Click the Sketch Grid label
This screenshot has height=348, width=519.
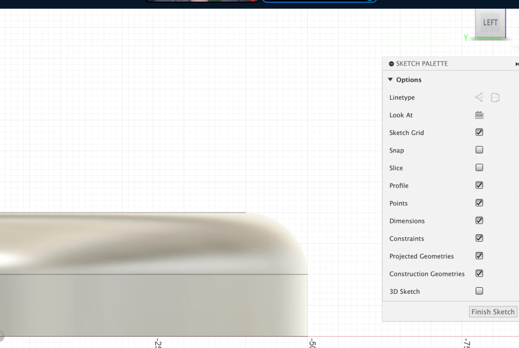point(406,132)
